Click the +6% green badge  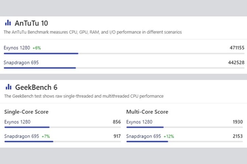37,48
